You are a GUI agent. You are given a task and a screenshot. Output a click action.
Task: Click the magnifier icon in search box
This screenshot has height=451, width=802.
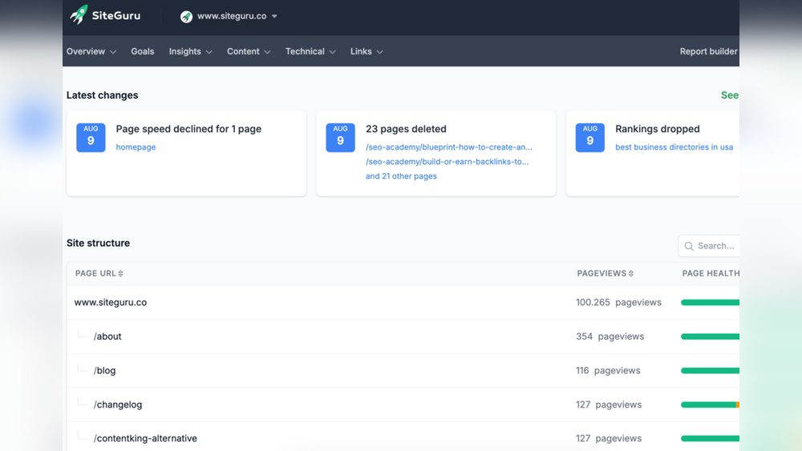689,246
